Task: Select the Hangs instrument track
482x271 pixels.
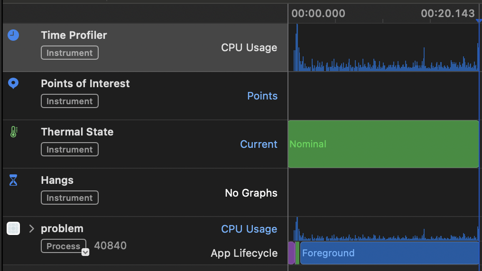Action: (x=145, y=192)
